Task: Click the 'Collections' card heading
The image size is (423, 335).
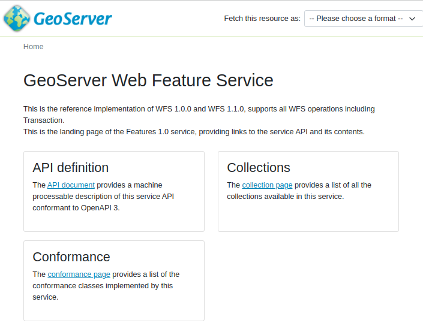Action: tap(259, 168)
